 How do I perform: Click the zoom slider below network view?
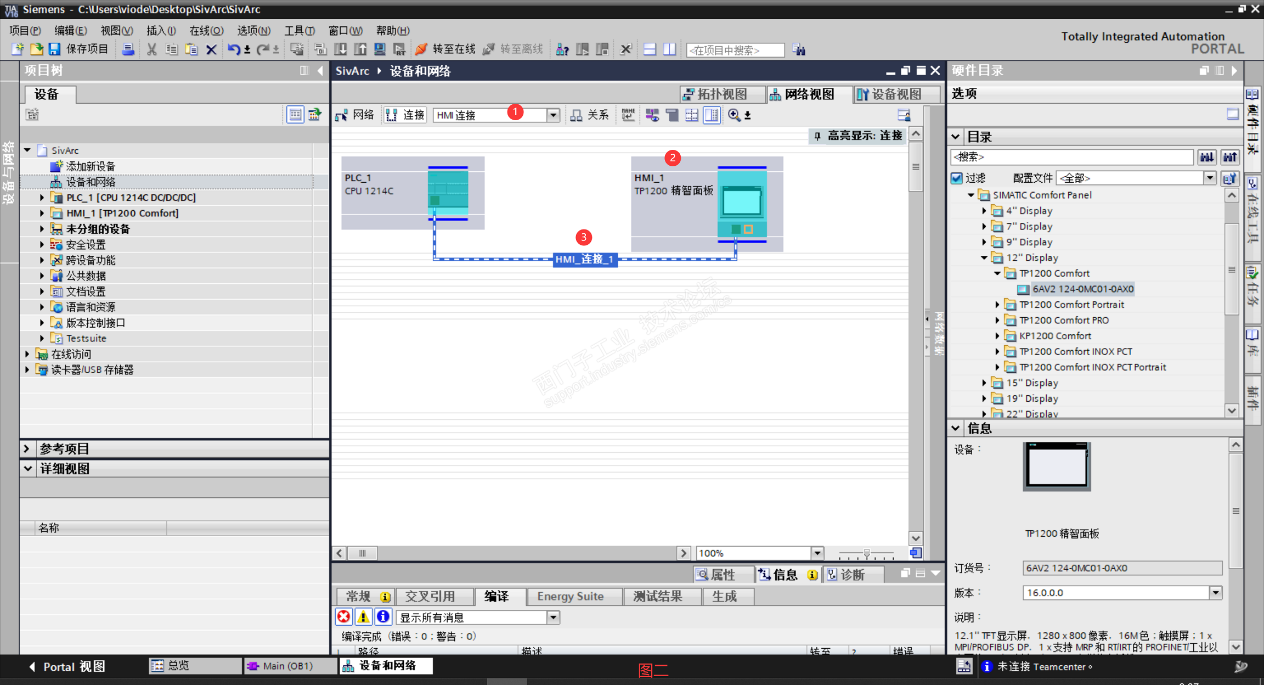(x=866, y=553)
